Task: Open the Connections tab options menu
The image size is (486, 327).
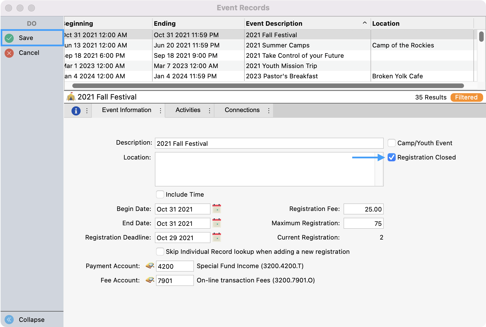Action: [x=269, y=111]
